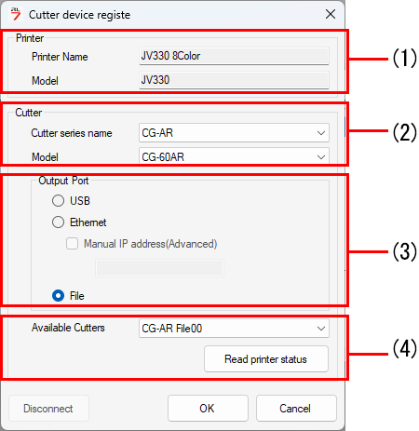Click the Disconnect button
Image resolution: width=419 pixels, height=431 pixels.
48,409
